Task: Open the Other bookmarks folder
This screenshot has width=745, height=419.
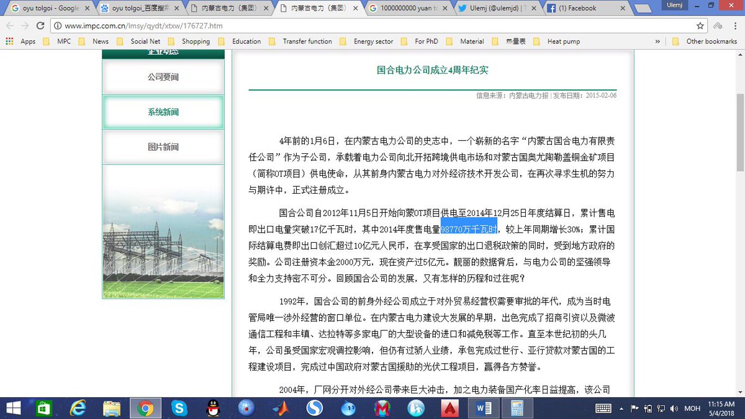Action: (x=706, y=42)
